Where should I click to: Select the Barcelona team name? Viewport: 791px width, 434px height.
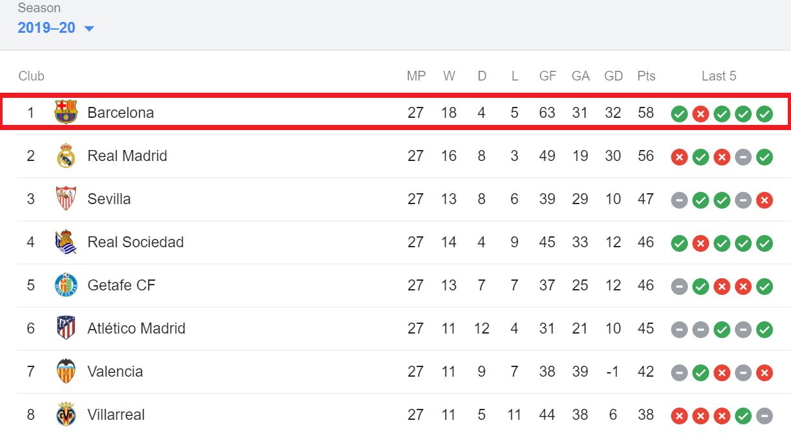pos(121,113)
